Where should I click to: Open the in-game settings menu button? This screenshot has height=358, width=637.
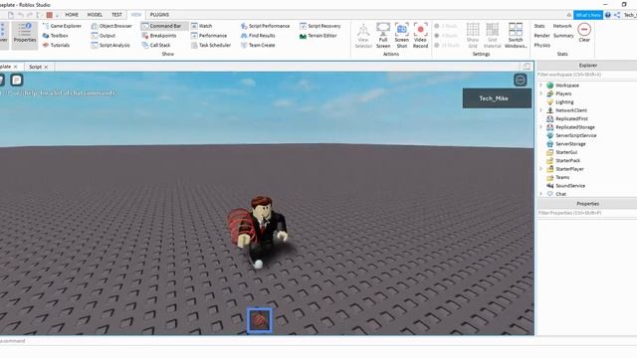[520, 80]
